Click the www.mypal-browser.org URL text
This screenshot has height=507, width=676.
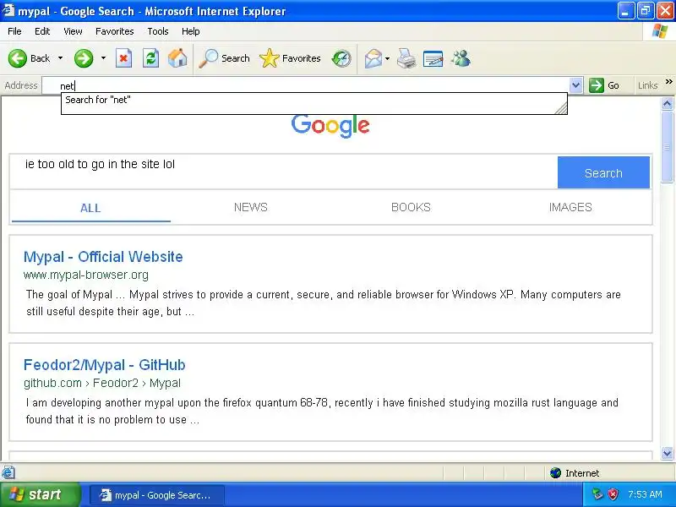(86, 275)
